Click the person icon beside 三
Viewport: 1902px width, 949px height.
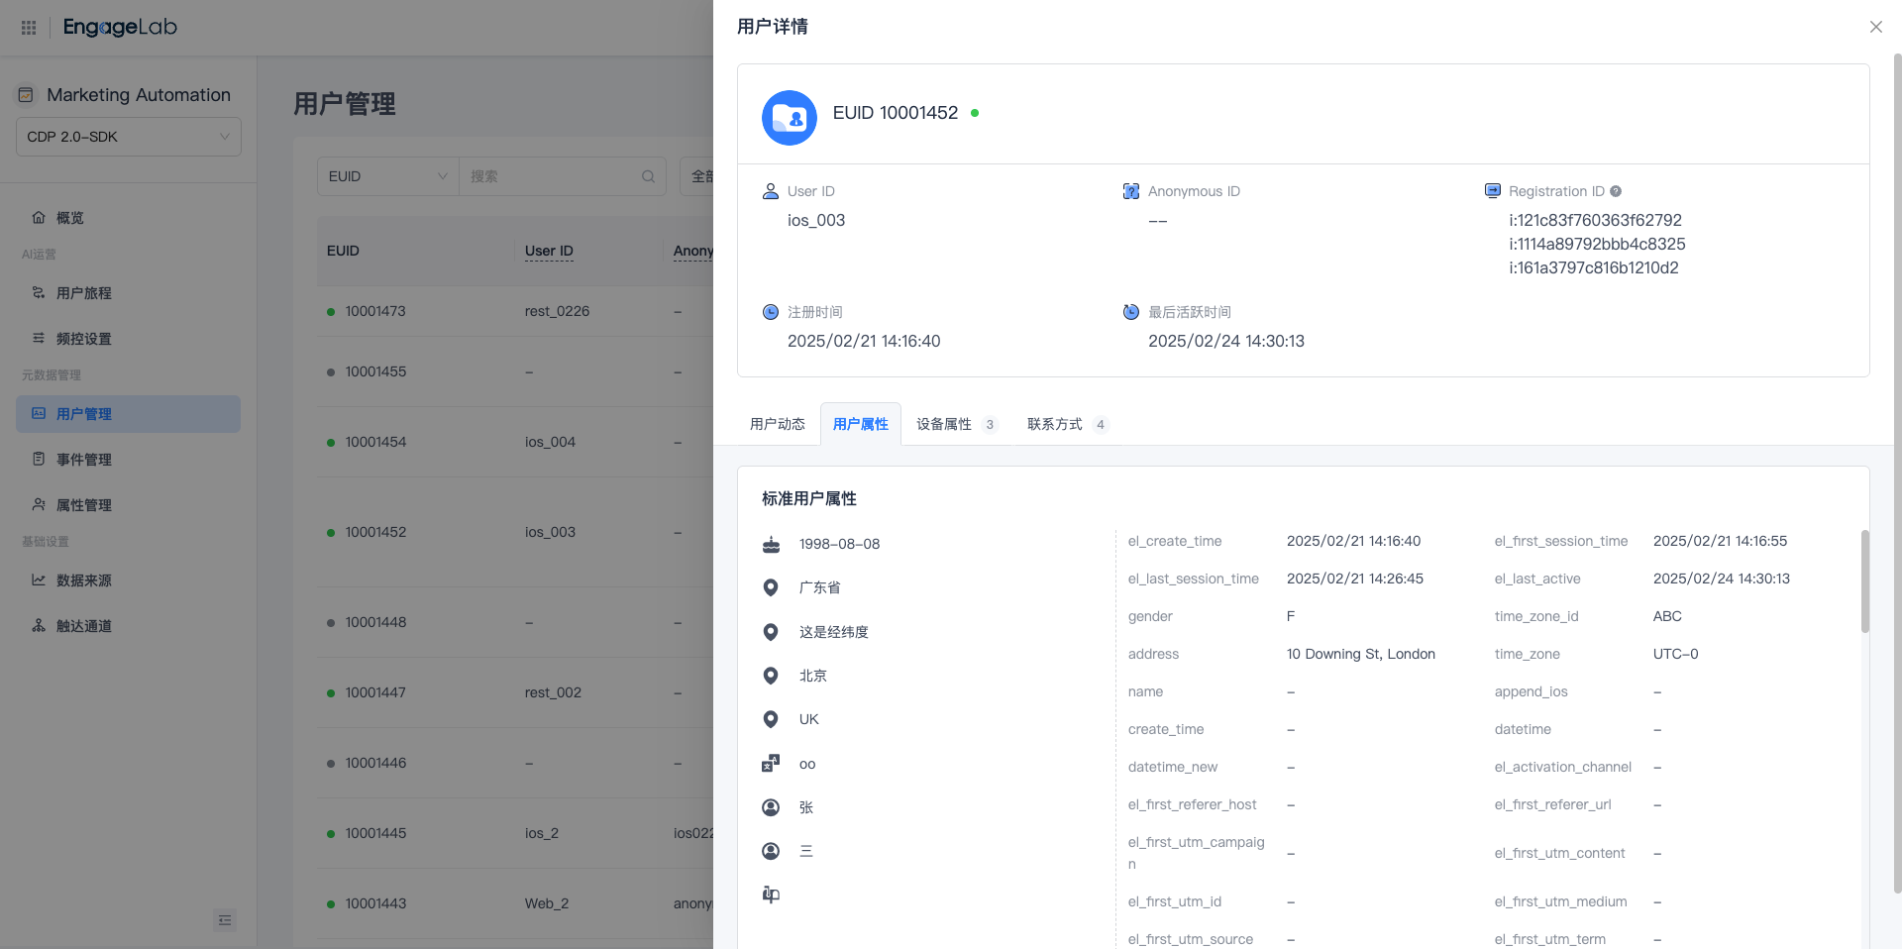(771, 851)
